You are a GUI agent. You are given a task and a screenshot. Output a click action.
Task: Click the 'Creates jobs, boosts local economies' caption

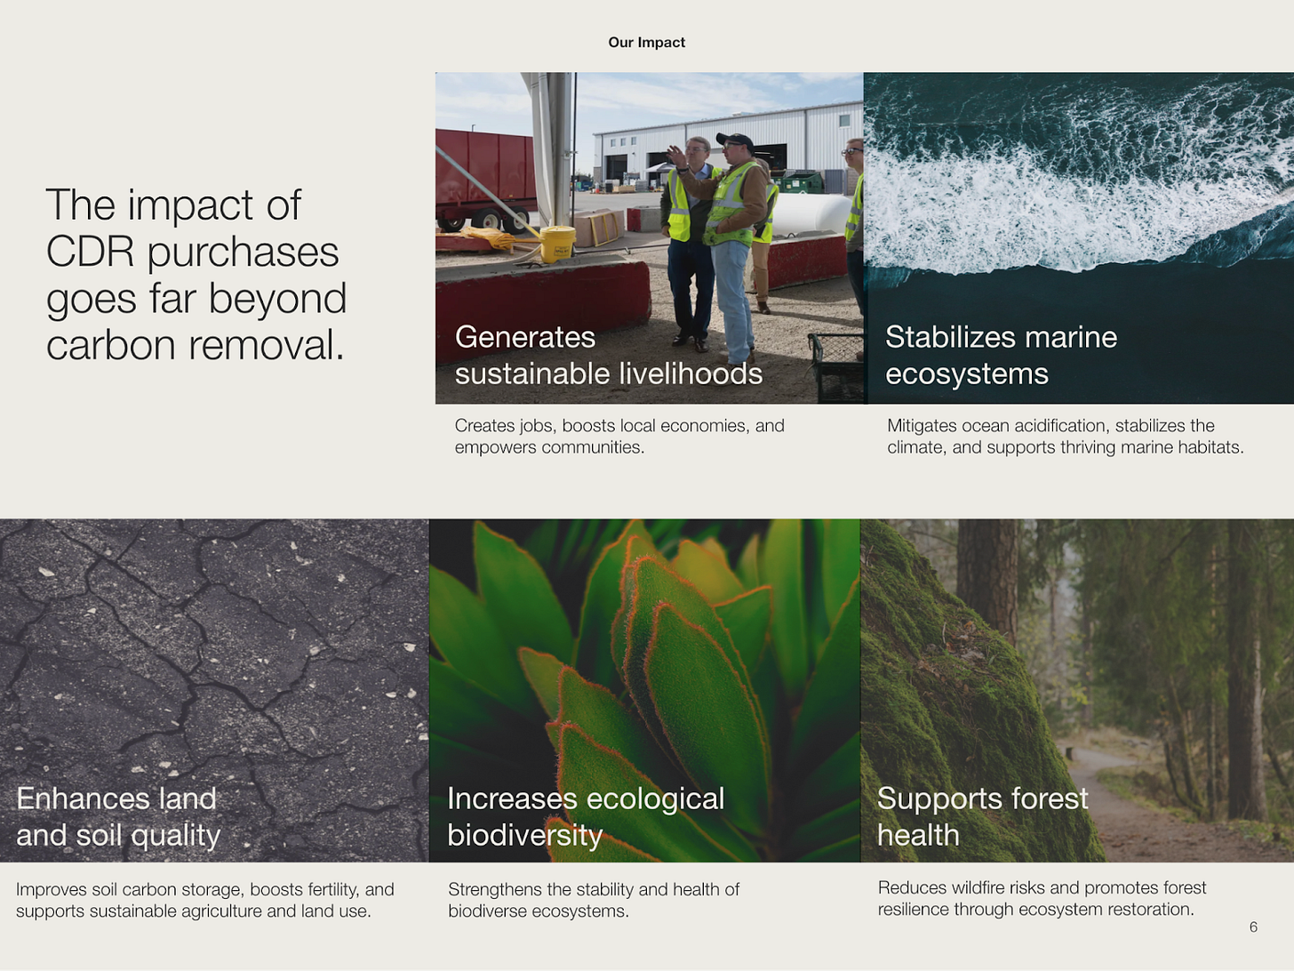619,436
